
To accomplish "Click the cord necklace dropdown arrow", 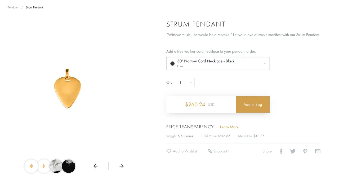I will coord(265,64).
